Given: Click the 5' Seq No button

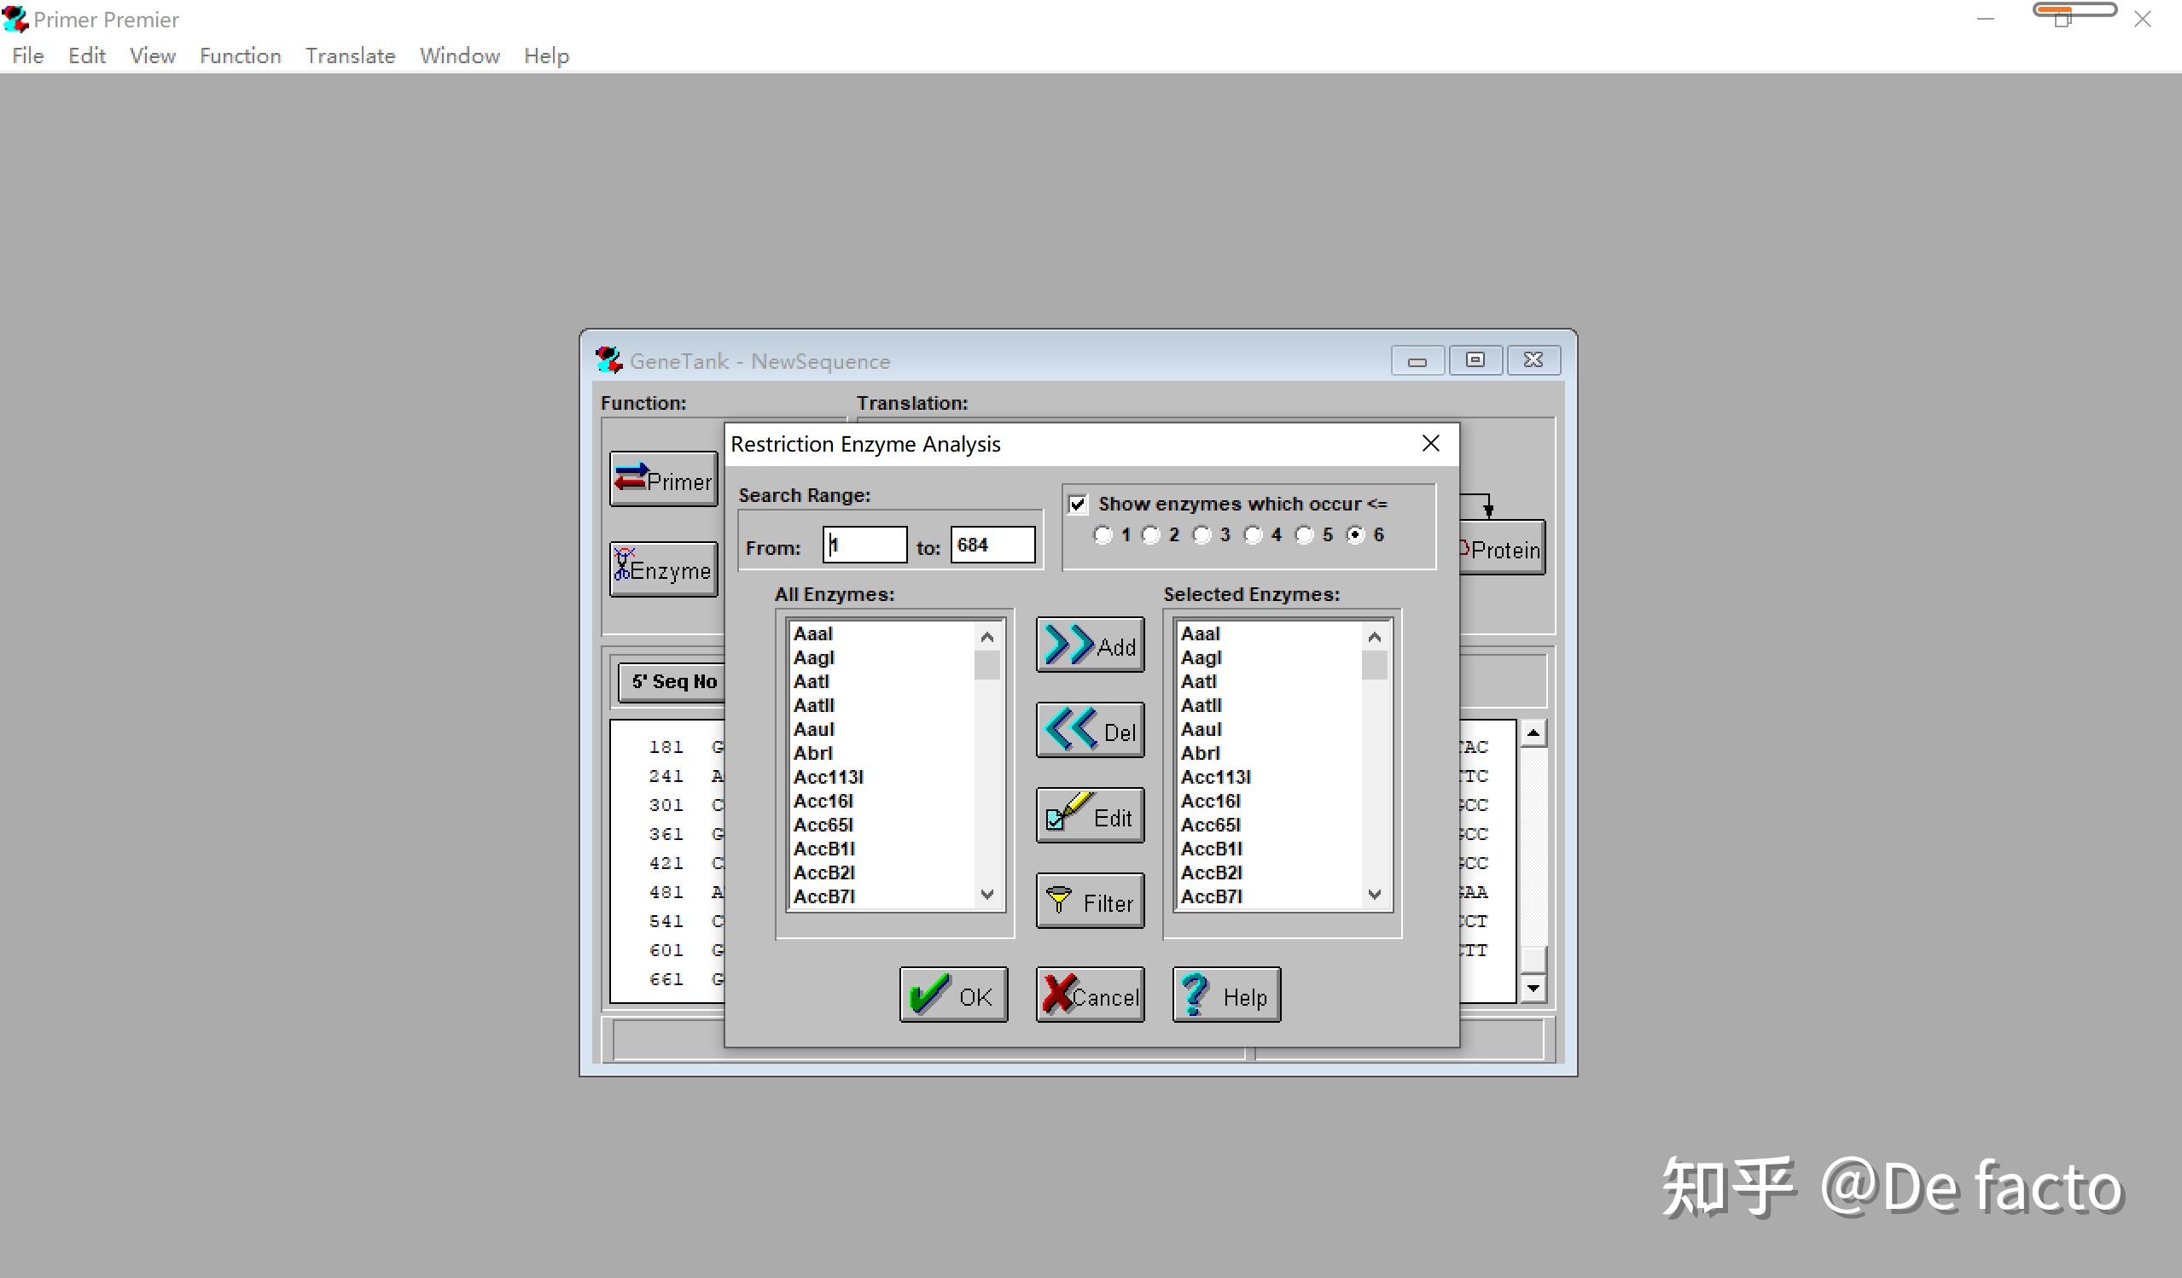Looking at the screenshot, I should 672,682.
